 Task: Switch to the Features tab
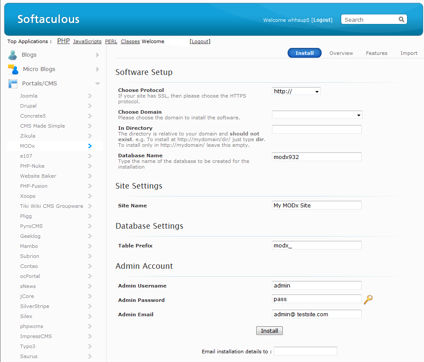point(377,53)
